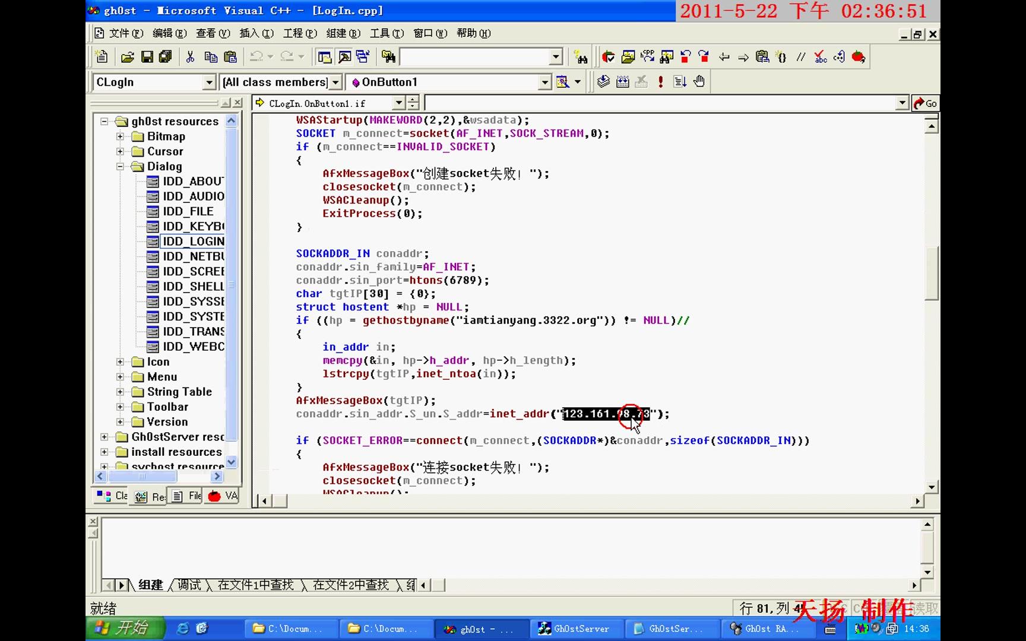Image resolution: width=1026 pixels, height=641 pixels.
Task: Open the 工具(T) menu
Action: (387, 33)
